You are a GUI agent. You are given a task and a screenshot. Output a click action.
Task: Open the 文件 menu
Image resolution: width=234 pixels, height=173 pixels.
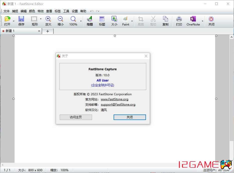(x=7, y=11)
